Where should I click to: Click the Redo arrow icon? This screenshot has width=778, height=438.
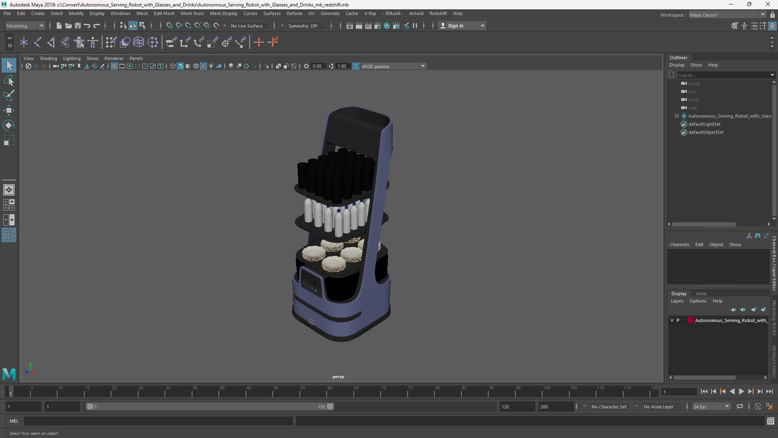coord(96,26)
